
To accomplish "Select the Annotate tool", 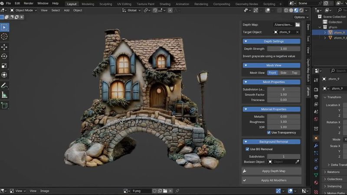I will coord(4,85).
